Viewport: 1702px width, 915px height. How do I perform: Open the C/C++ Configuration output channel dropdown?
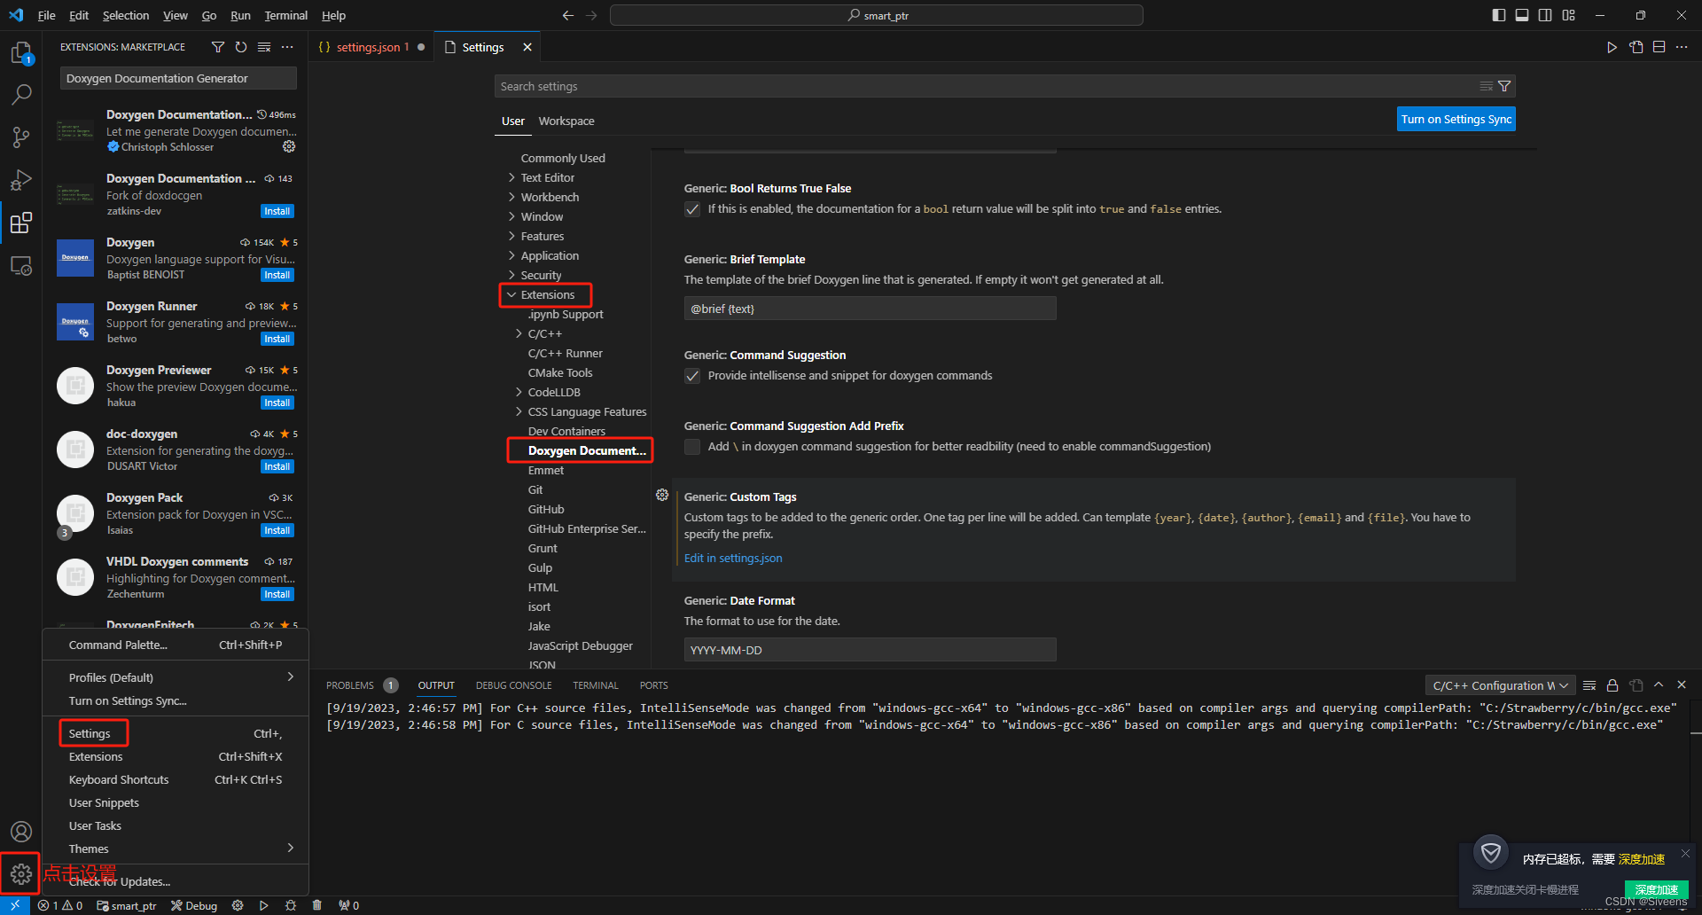pyautogui.click(x=1500, y=685)
